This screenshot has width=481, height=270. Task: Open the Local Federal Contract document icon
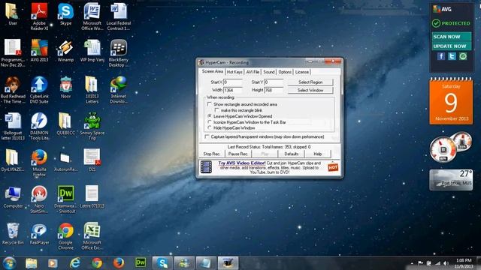point(119,16)
